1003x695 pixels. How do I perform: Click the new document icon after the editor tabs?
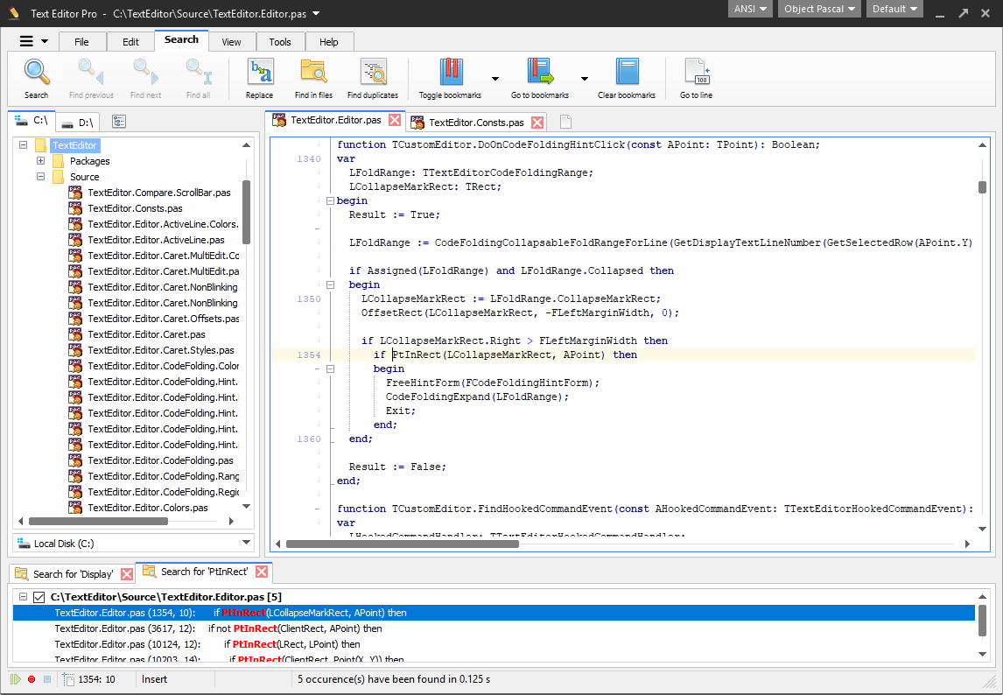pos(565,122)
